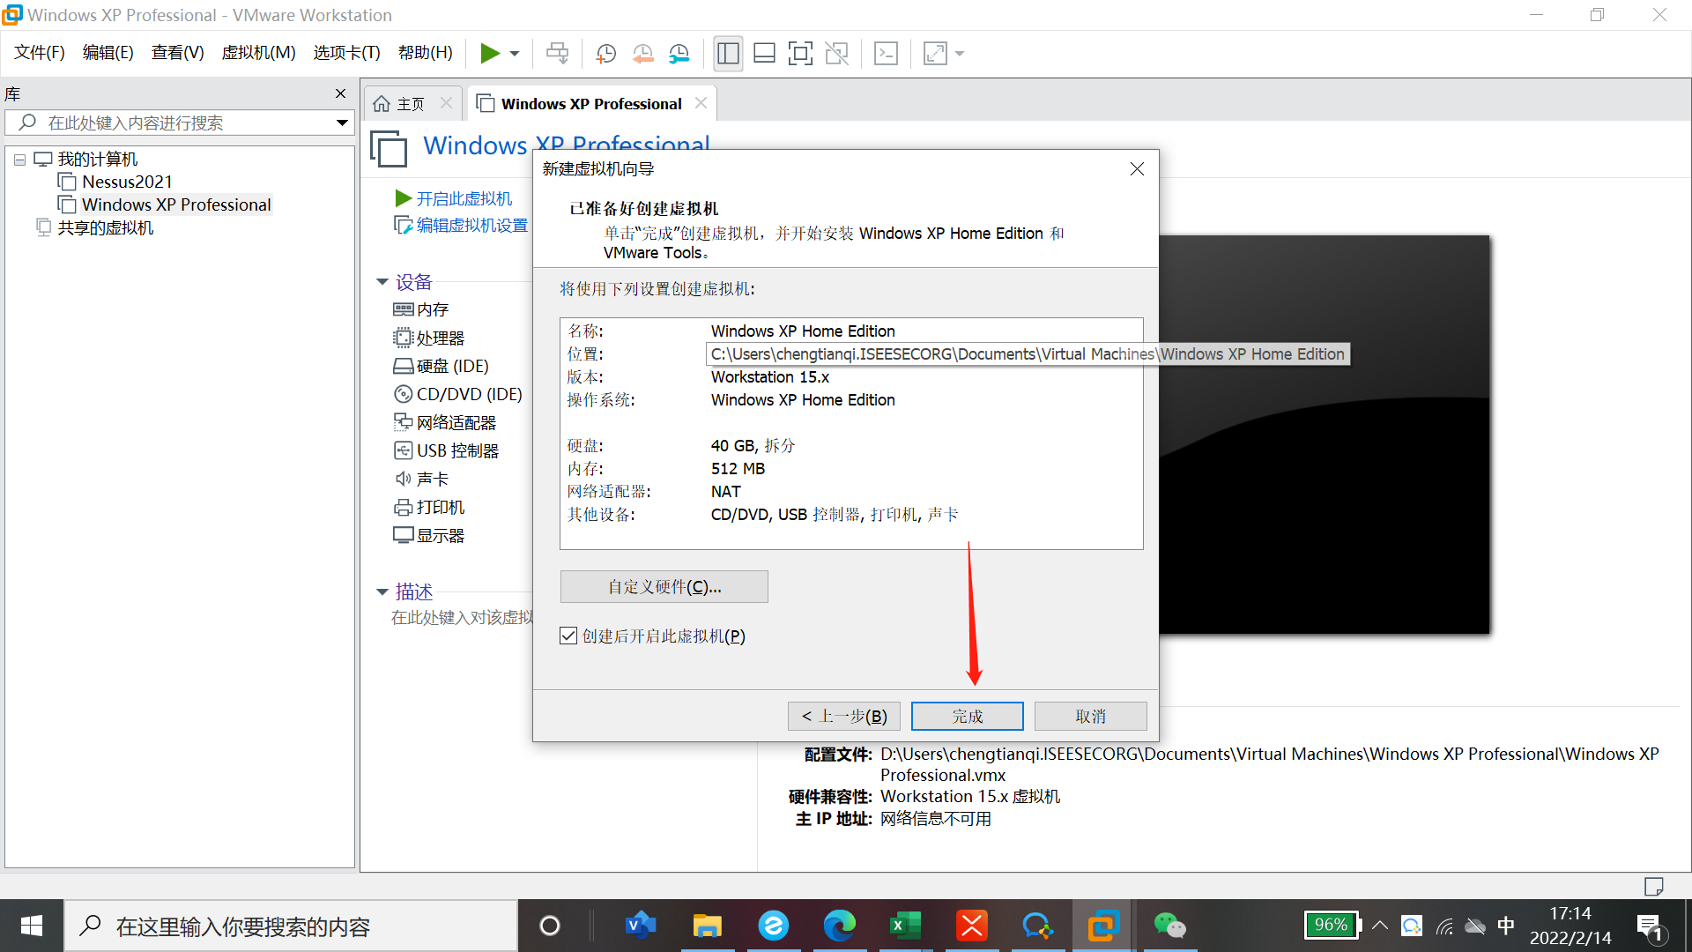The height and width of the screenshot is (952, 1692).
Task: Open WeChat from the taskbar
Action: click(1169, 926)
